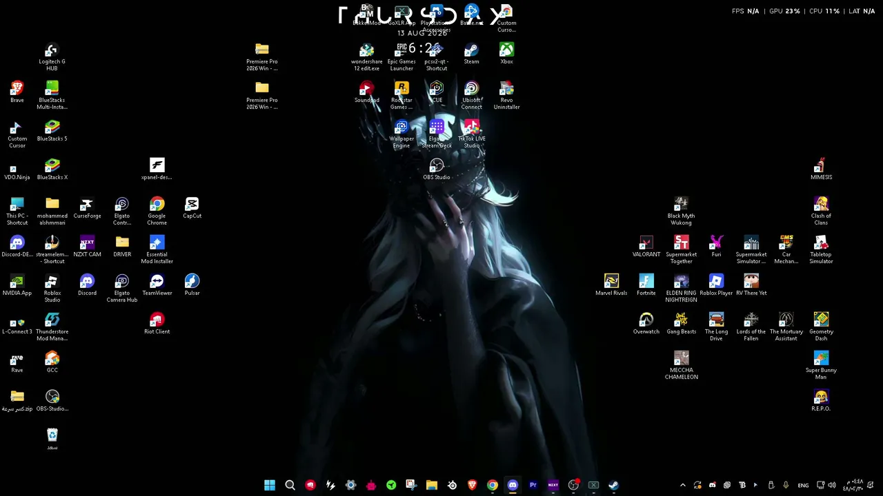Screen dimensions: 883x496
Task: Open Premiere Pro from the taskbar
Action: (x=533, y=485)
